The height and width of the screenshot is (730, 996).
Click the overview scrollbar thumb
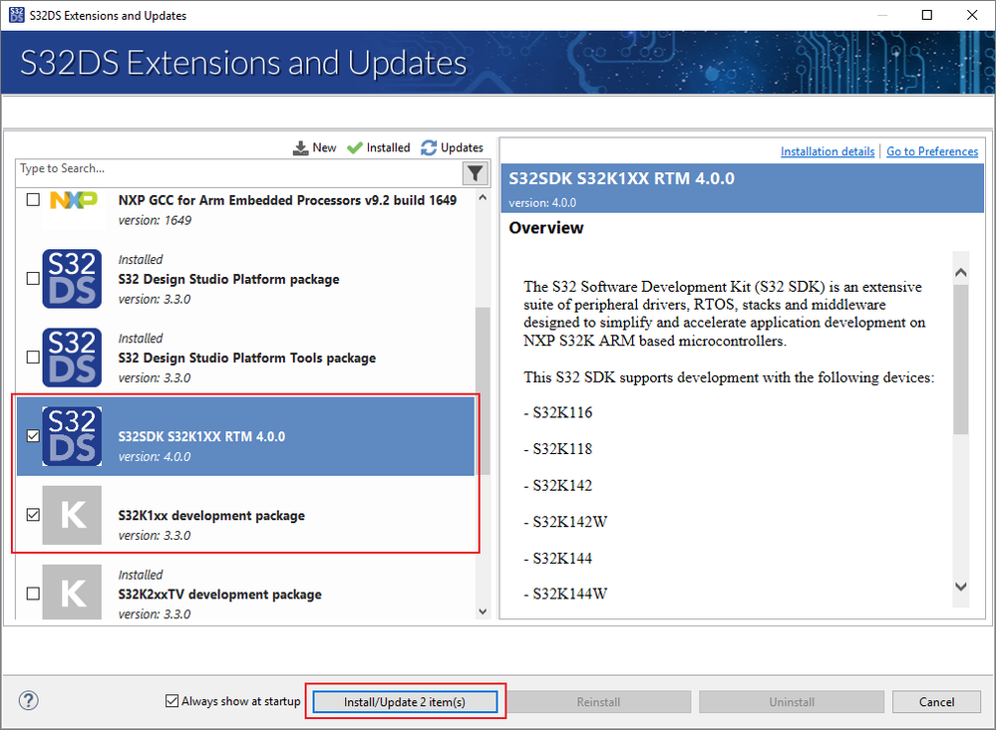click(961, 360)
